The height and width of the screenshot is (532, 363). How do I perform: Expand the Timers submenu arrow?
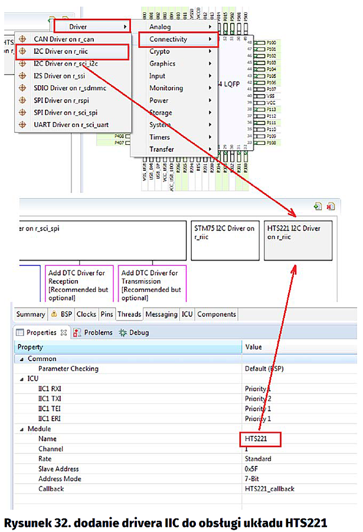210,137
